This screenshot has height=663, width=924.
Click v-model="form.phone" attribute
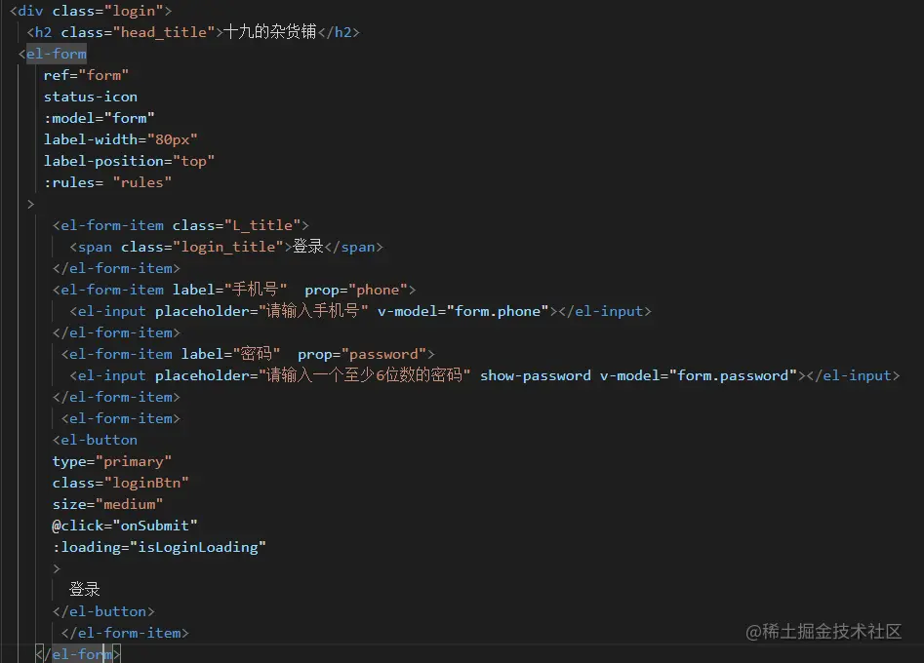(463, 311)
